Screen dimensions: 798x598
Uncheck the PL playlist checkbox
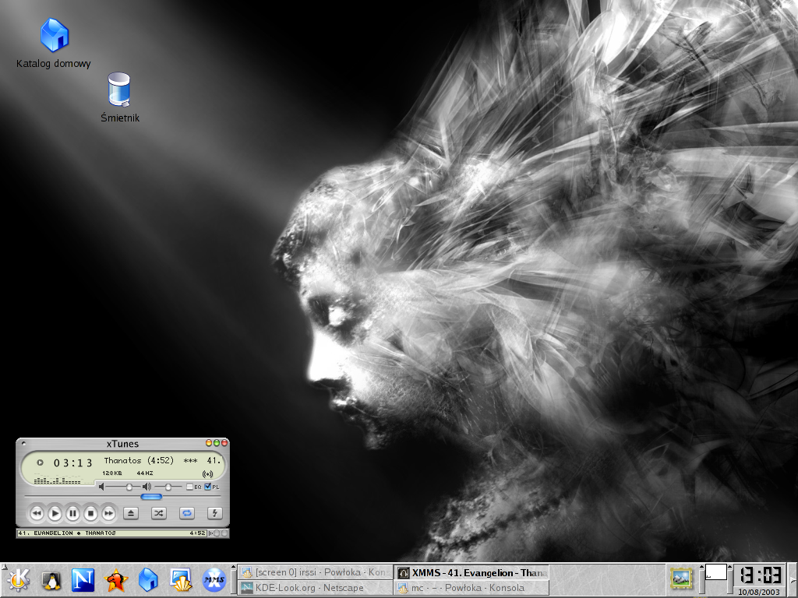[207, 487]
